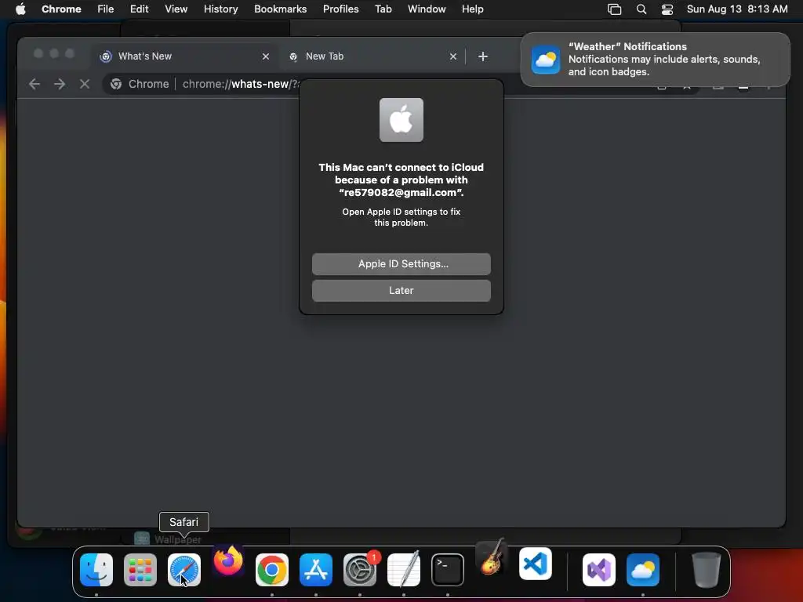Open the Chrome app menu
The width and height of the screenshot is (803, 602).
(61, 9)
